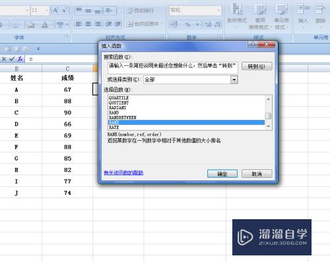The height and width of the screenshot is (262, 330).
Task: Click the fill color bucket icon
Action: pyautogui.click(x=31, y=24)
